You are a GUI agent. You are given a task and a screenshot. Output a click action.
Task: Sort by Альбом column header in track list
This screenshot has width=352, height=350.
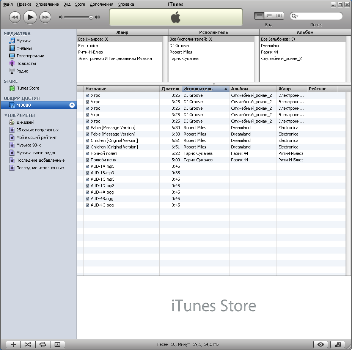[253, 89]
